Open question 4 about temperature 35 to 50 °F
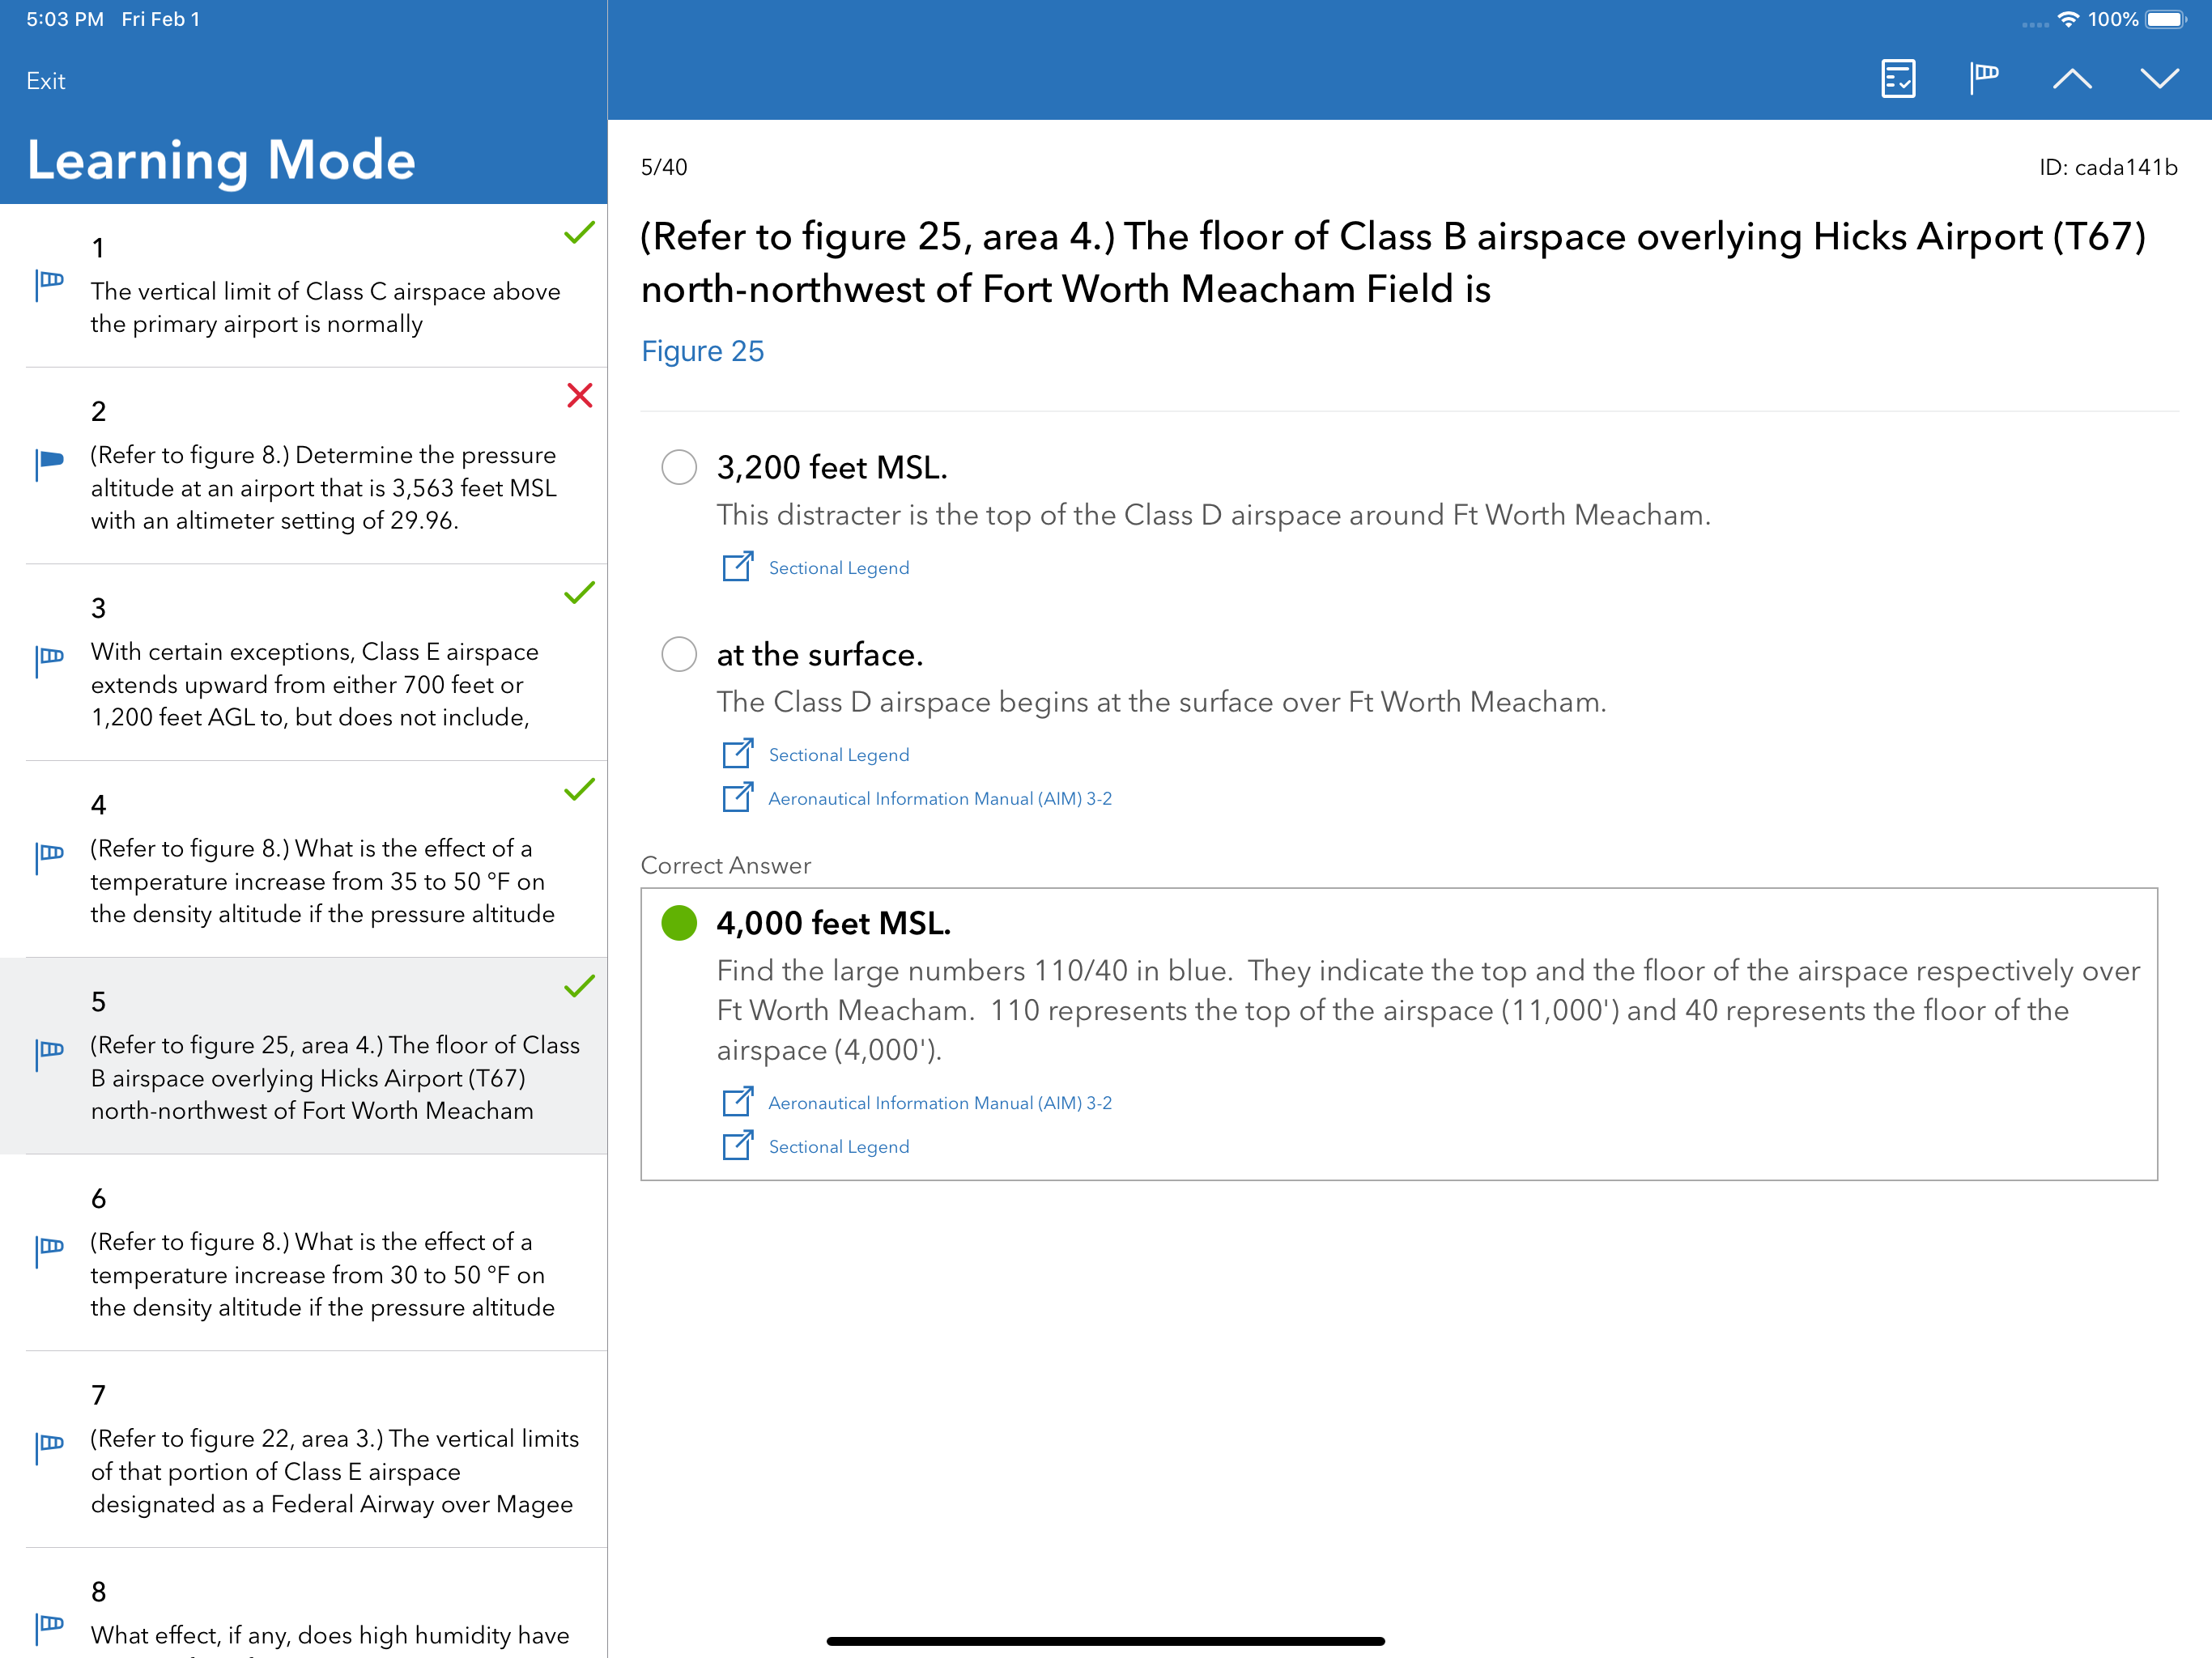The width and height of the screenshot is (2212, 1658). pyautogui.click(x=304, y=860)
